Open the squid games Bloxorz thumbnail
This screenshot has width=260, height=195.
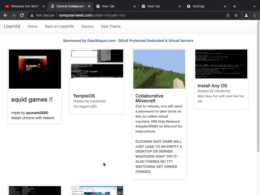[x=35, y=69]
